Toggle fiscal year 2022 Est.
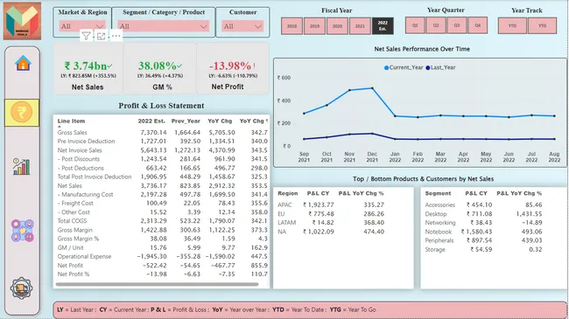569x319 pixels. click(x=383, y=26)
